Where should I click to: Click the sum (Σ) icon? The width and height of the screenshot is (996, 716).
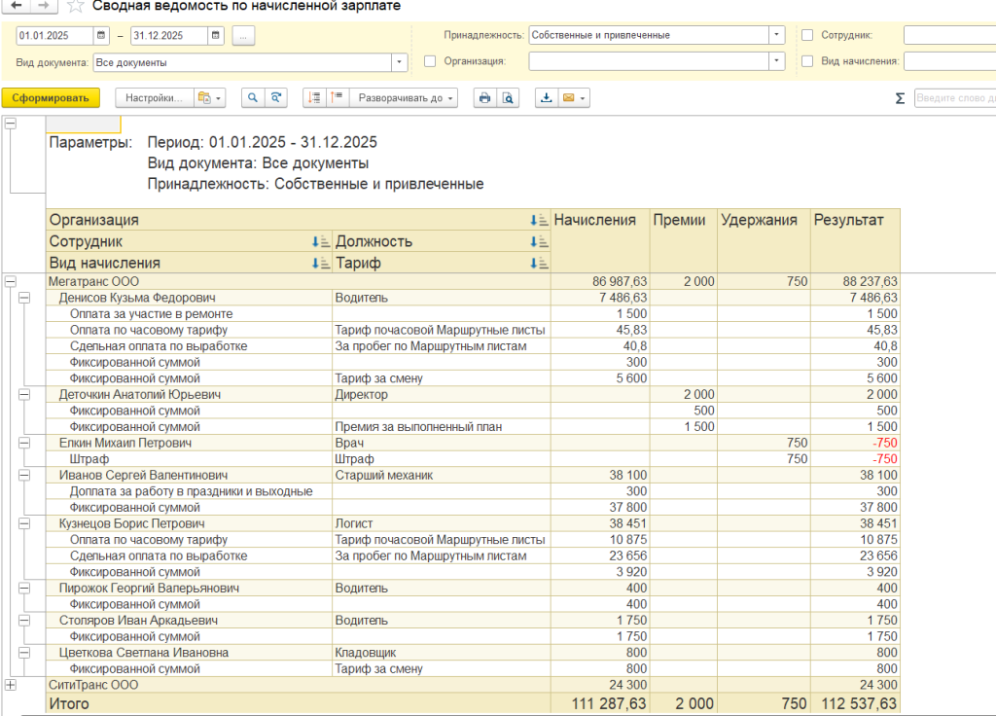pos(900,98)
